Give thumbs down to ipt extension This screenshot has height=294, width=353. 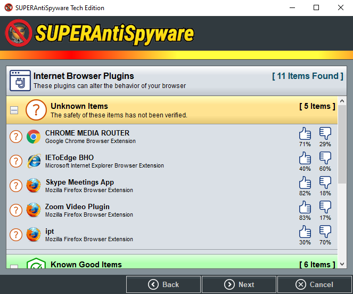tap(325, 232)
